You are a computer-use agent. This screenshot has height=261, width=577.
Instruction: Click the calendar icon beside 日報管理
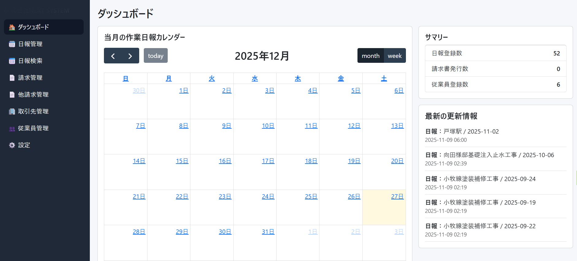12,44
